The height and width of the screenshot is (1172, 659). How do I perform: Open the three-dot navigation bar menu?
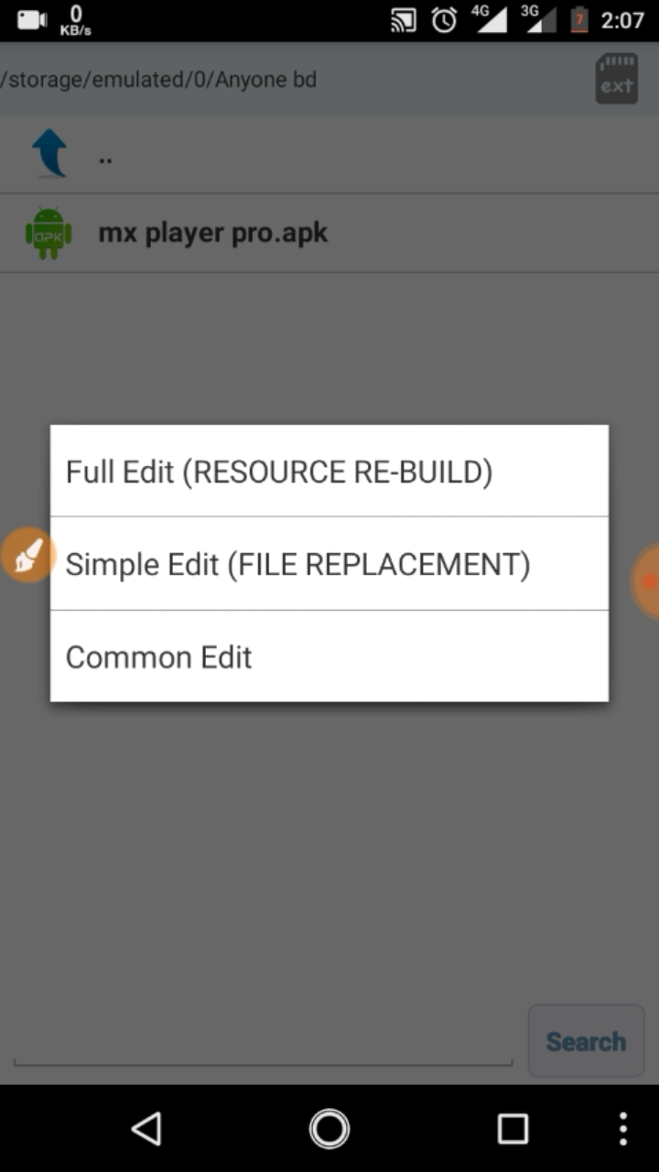(623, 1128)
